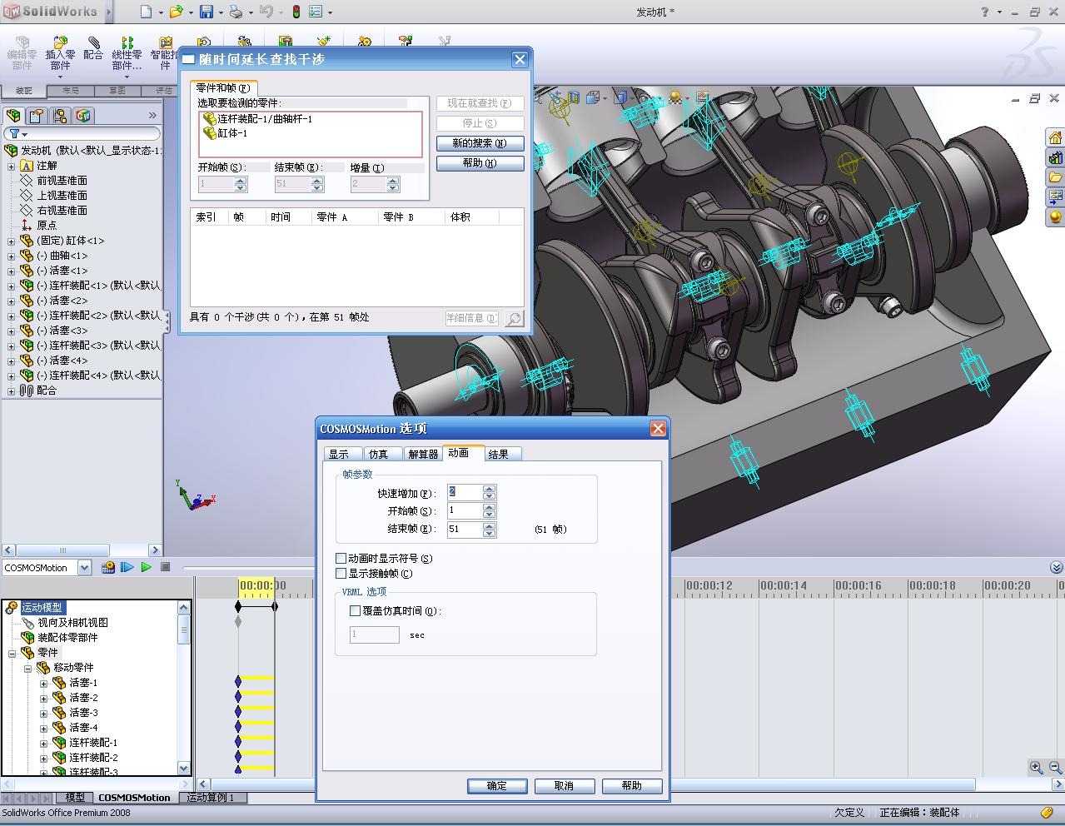Open the COSMOSMotion study type dropdown
Viewport: 1065px width, 826px height.
click(x=84, y=568)
